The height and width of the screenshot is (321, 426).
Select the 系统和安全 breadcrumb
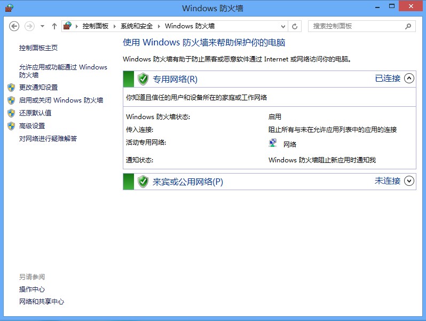point(137,26)
